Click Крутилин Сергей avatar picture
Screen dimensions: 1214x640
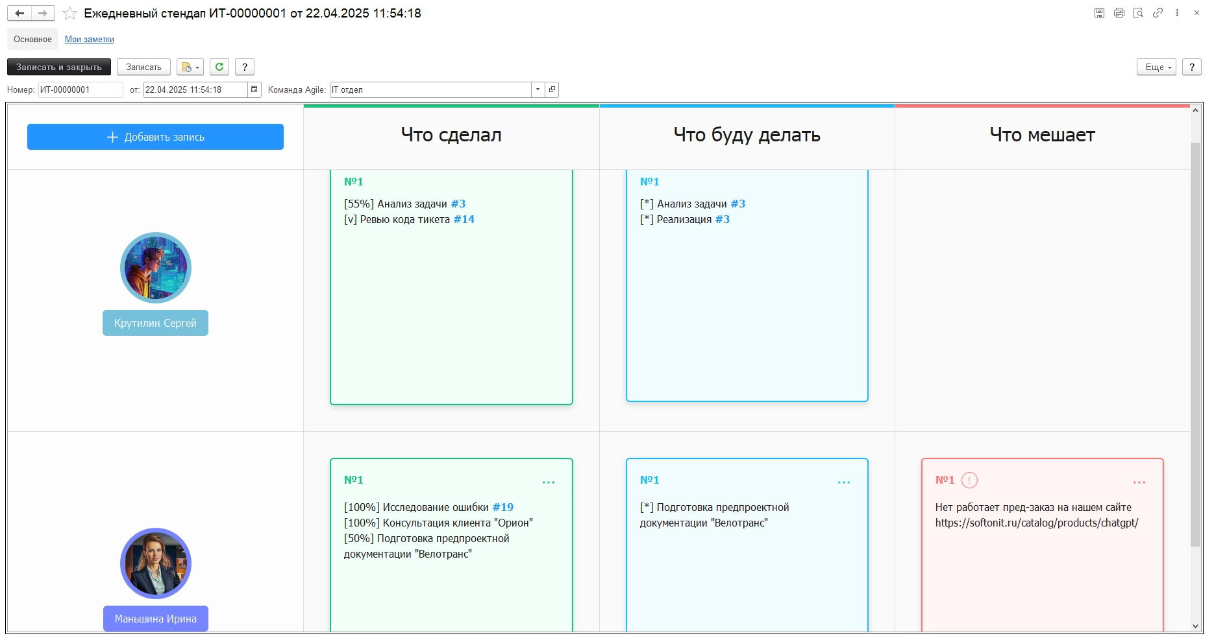pos(156,268)
